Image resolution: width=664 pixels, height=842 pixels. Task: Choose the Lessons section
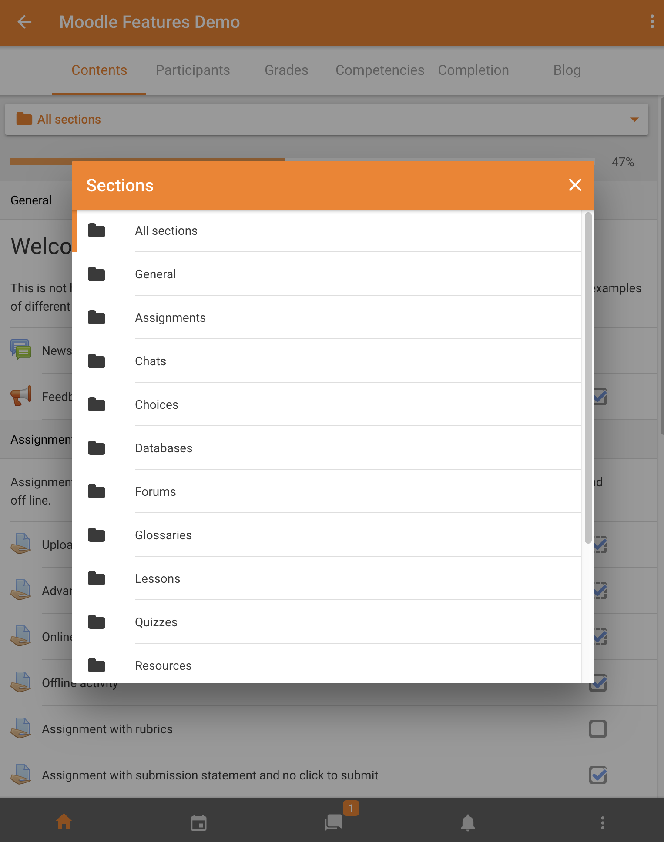327,578
